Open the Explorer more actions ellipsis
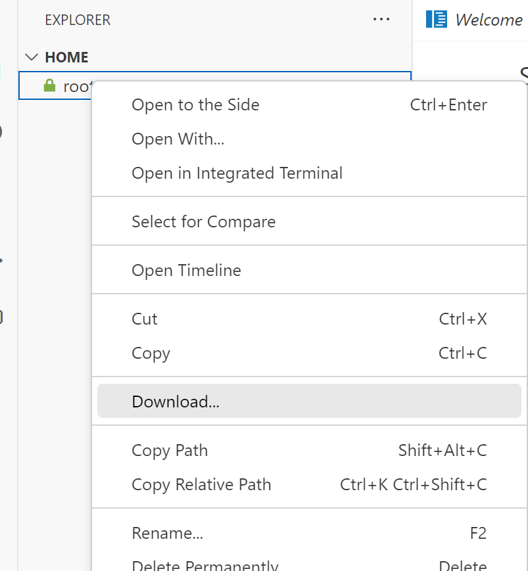This screenshot has height=571, width=528. (x=381, y=20)
